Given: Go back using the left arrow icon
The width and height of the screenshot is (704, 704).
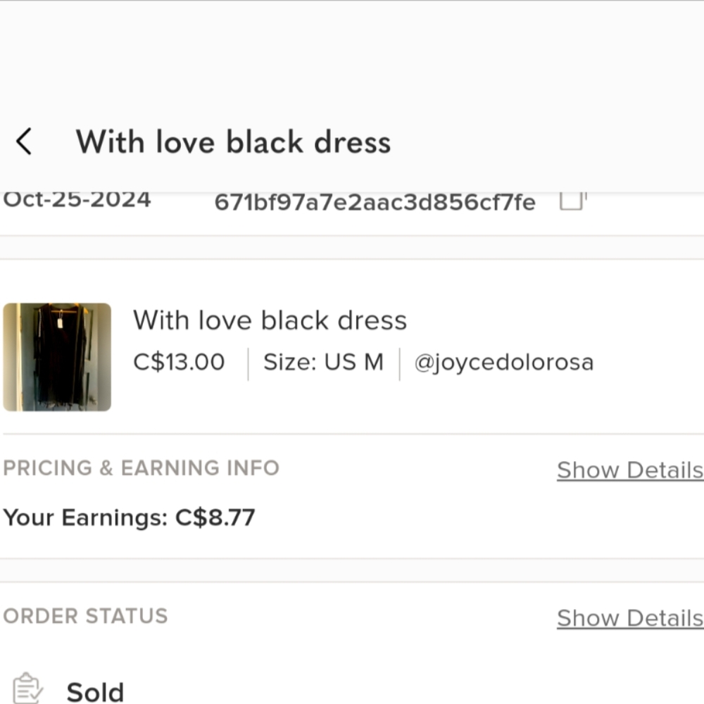Looking at the screenshot, I should [x=24, y=142].
